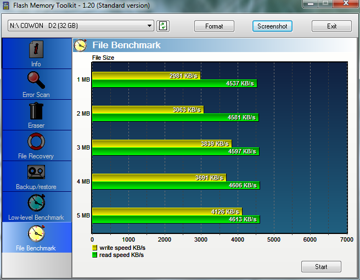This screenshot has width=360, height=280.
Task: Close the Flash Memory Toolkit window
Action: click(x=346, y=3)
